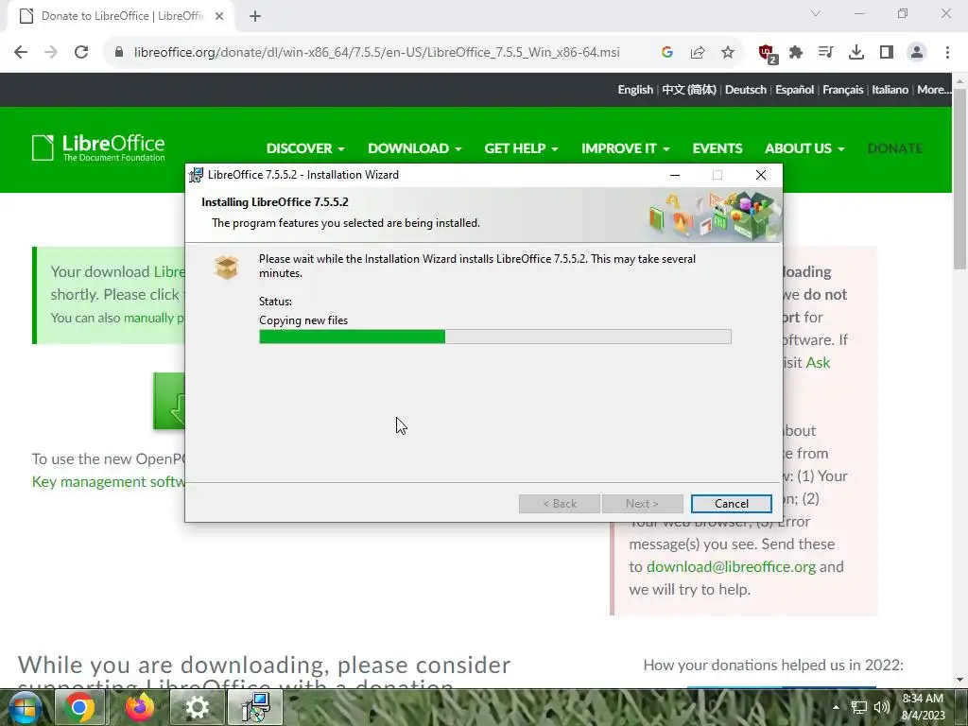Image resolution: width=968 pixels, height=726 pixels.
Task: Click the address bar URL field
Action: (x=376, y=53)
